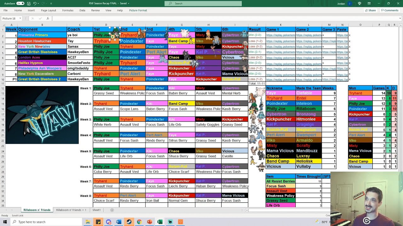This screenshot has width=403, height=226.
Task: Open File Explorer from taskbar
Action: (x=88, y=222)
